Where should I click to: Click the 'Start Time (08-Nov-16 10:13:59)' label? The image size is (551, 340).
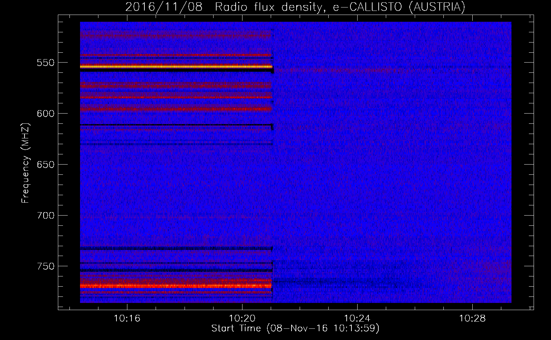295,328
